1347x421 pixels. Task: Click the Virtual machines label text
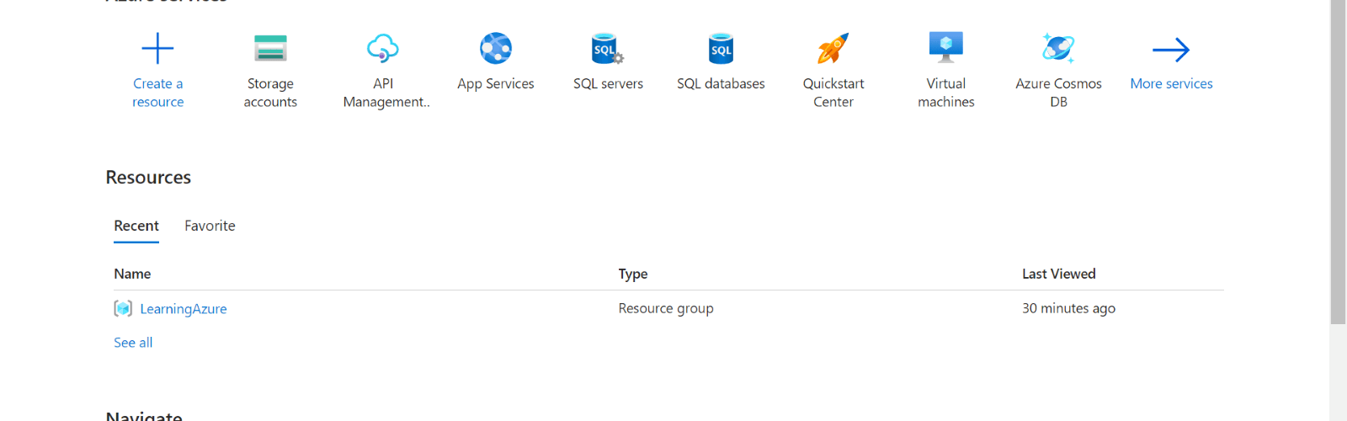(x=946, y=93)
